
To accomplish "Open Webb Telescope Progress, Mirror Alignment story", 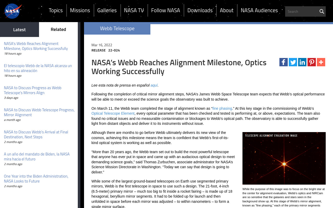I will point(39,112).
